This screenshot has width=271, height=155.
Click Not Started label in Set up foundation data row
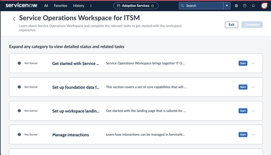31,87
